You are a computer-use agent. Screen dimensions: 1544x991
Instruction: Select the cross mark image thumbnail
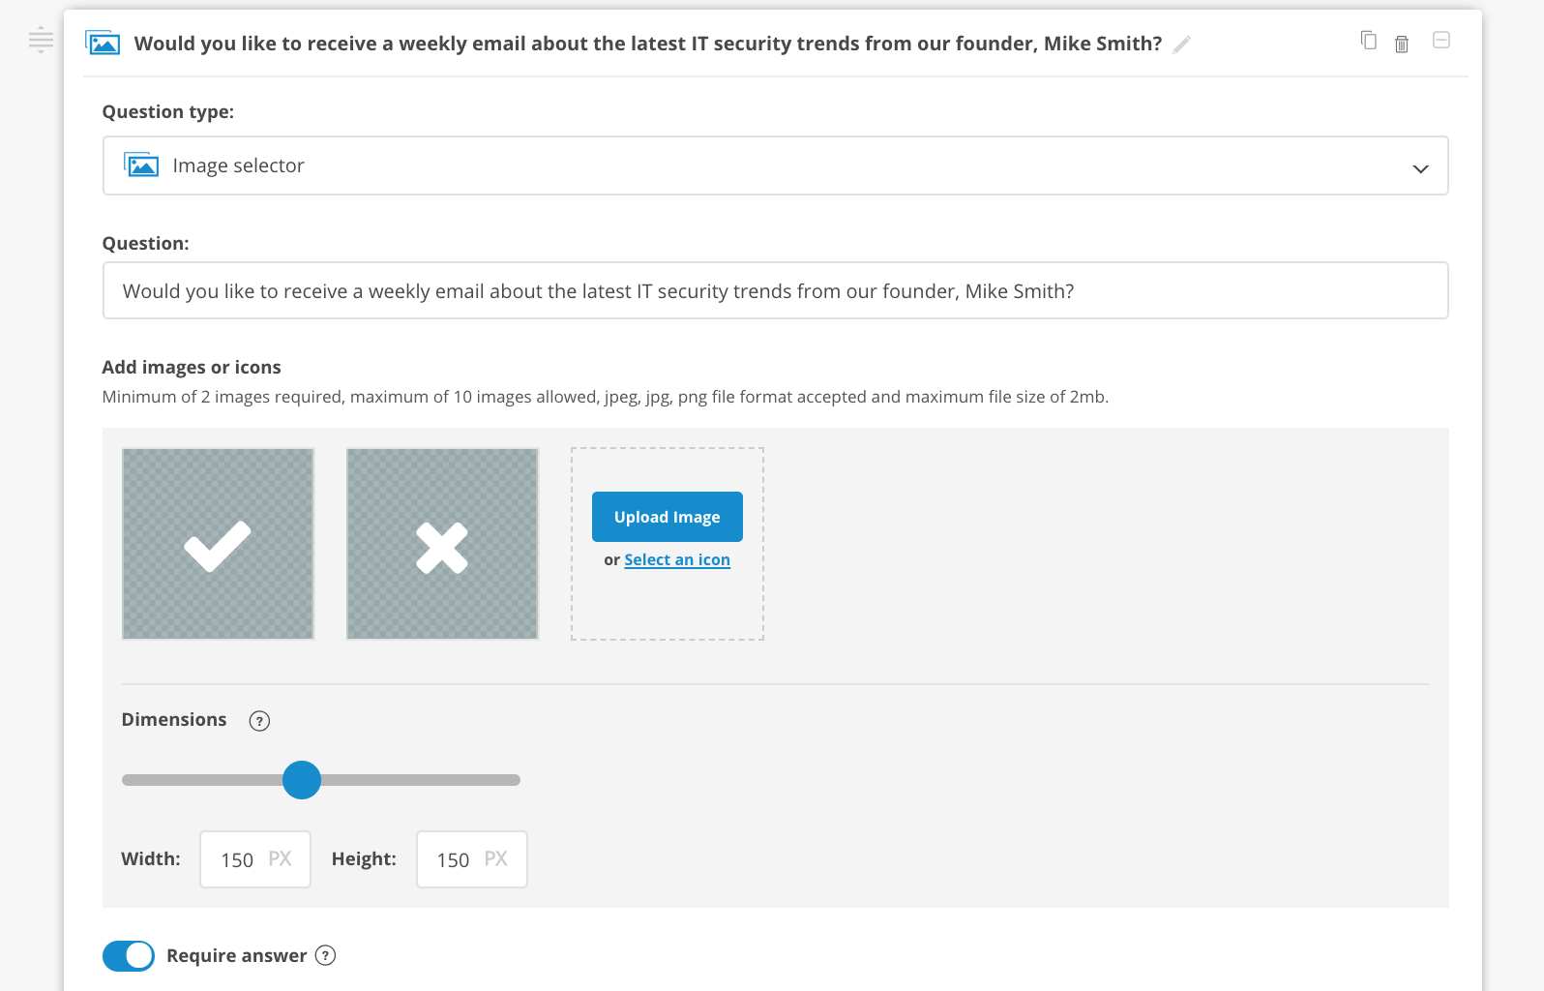442,544
